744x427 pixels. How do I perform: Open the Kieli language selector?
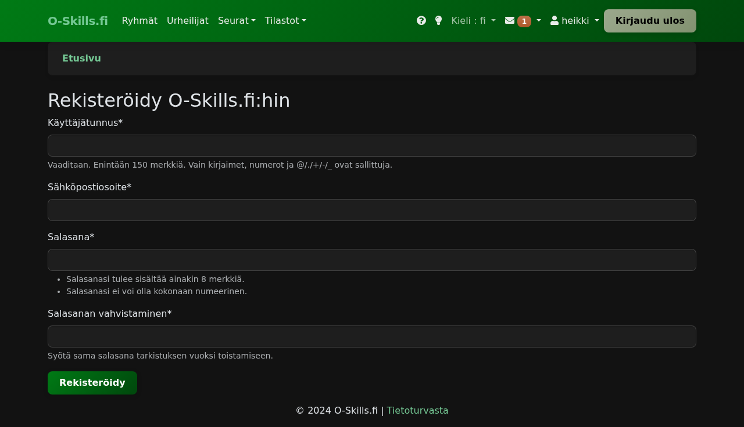(x=473, y=21)
